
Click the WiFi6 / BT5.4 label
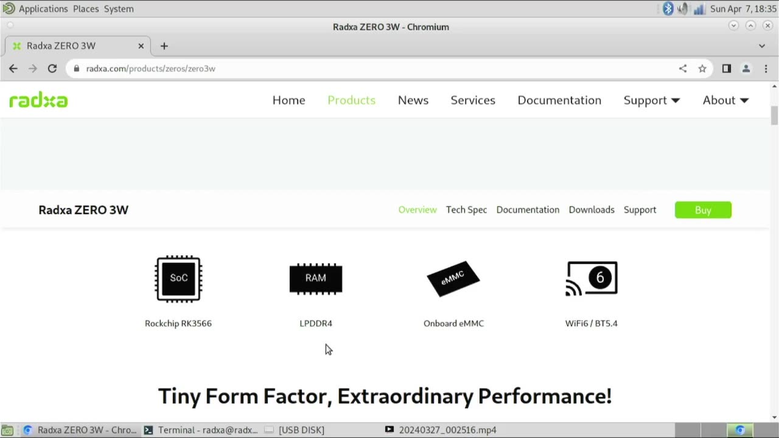click(x=592, y=324)
